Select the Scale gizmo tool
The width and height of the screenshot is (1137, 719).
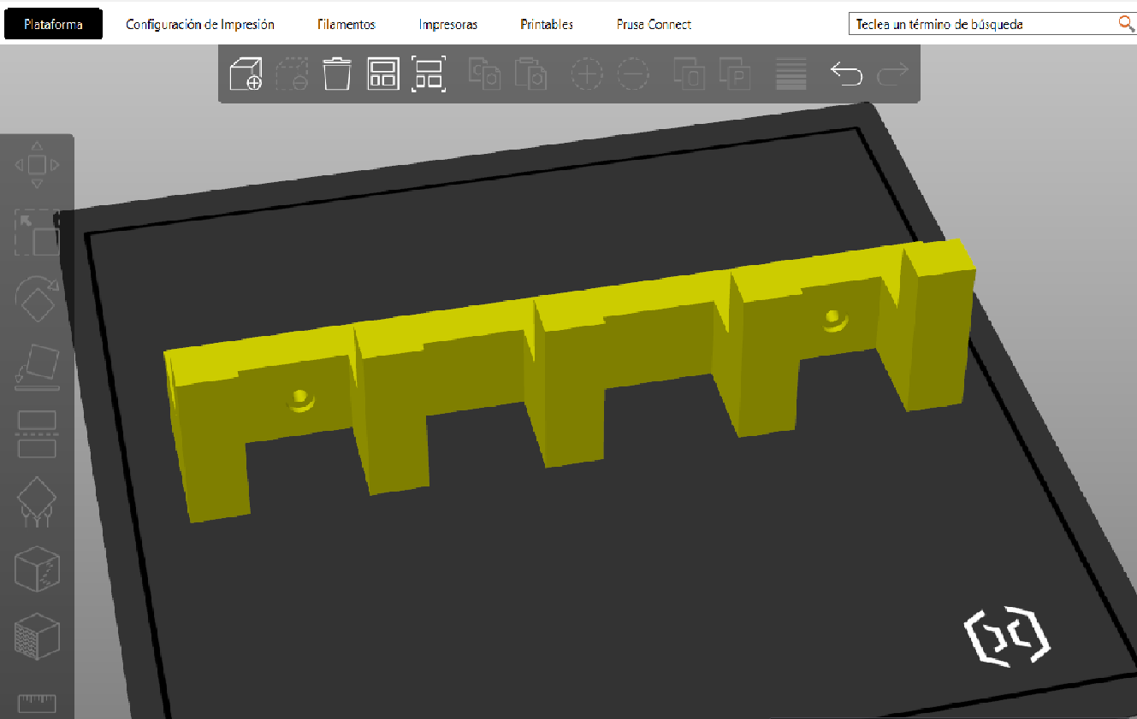37,233
